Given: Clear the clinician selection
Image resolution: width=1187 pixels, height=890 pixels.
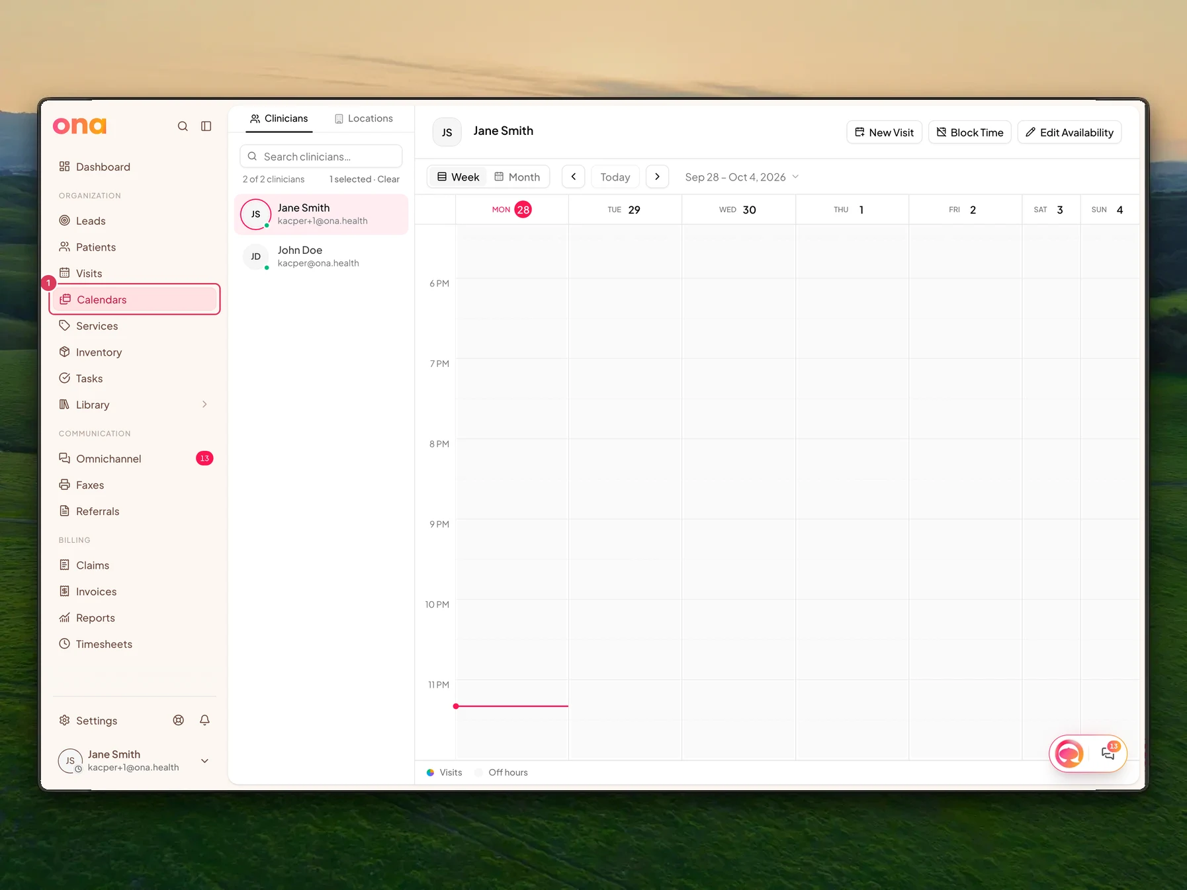Looking at the screenshot, I should pos(388,179).
